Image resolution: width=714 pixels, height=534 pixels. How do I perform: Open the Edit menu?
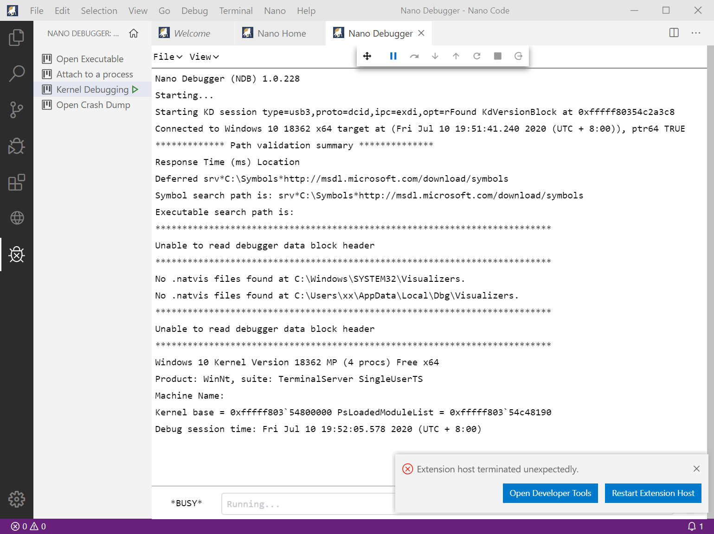coord(62,11)
